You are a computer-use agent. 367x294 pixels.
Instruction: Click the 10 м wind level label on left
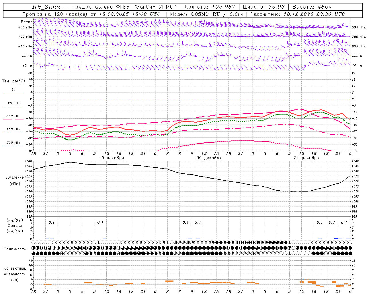(27, 65)
